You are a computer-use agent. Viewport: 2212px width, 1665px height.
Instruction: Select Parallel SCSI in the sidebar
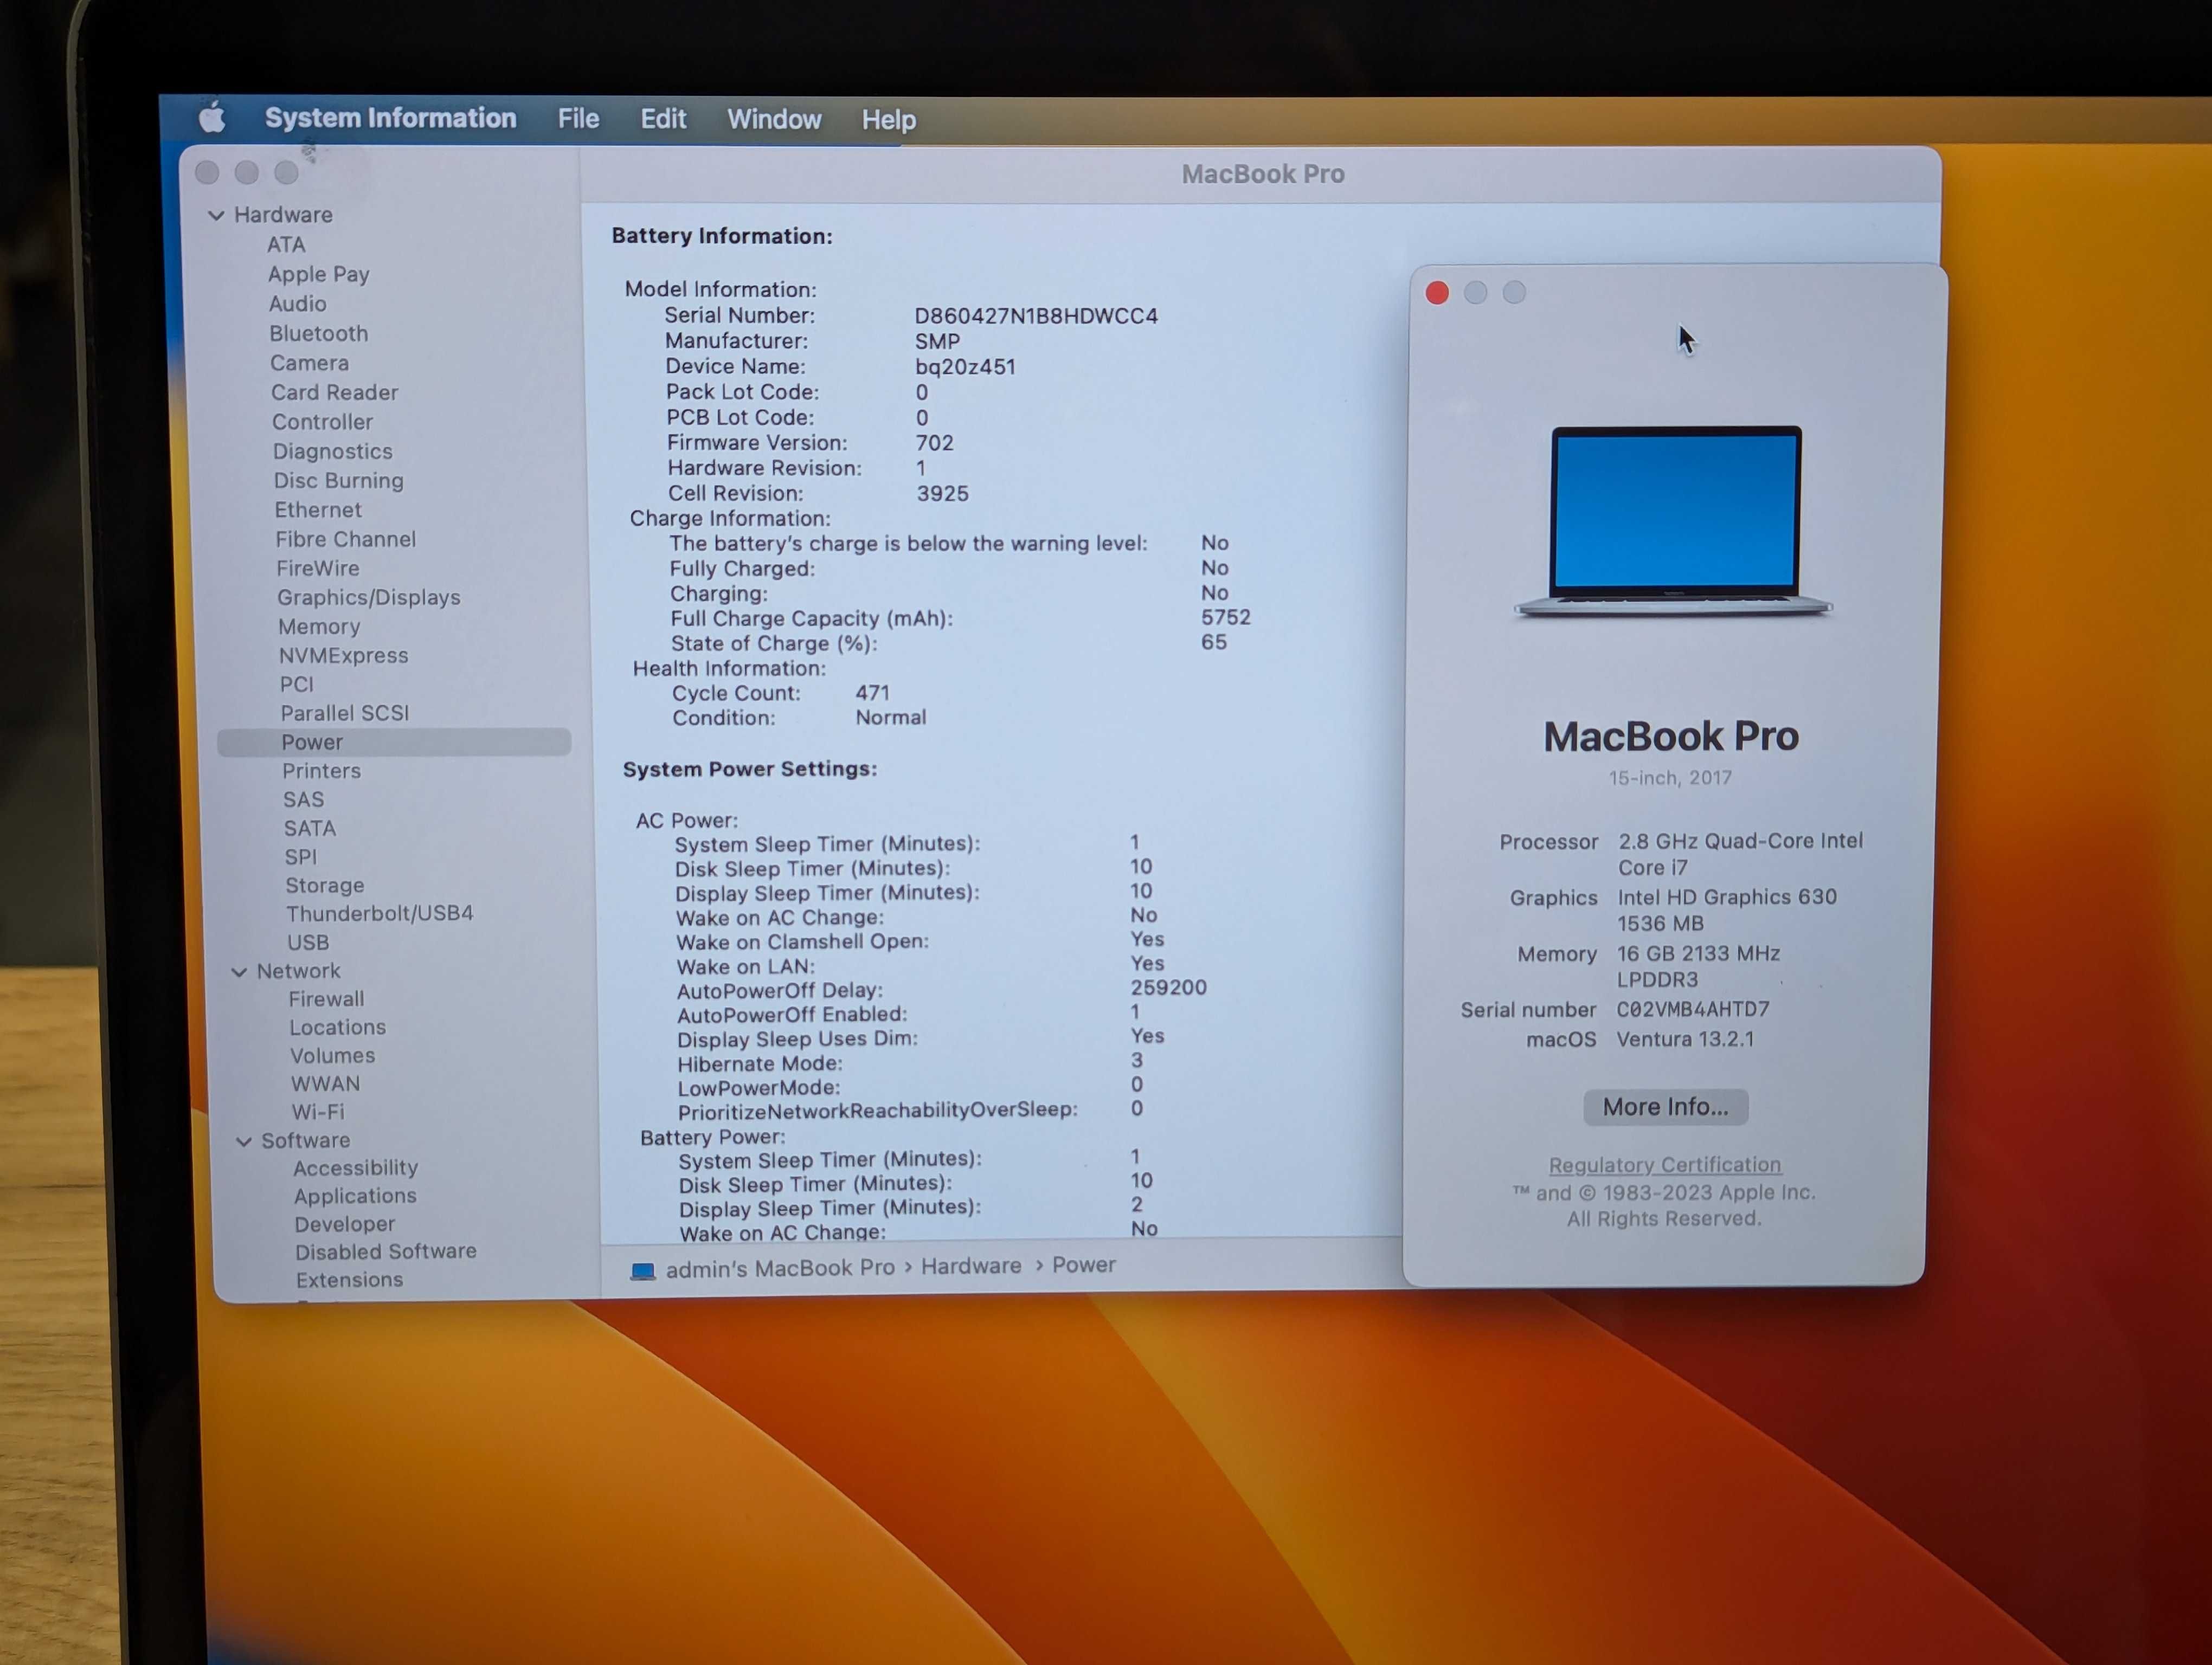pos(345,714)
